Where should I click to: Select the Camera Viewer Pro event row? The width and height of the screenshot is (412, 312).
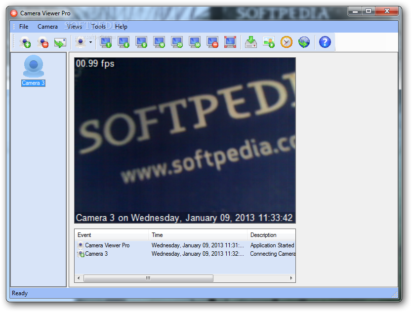pos(185,245)
